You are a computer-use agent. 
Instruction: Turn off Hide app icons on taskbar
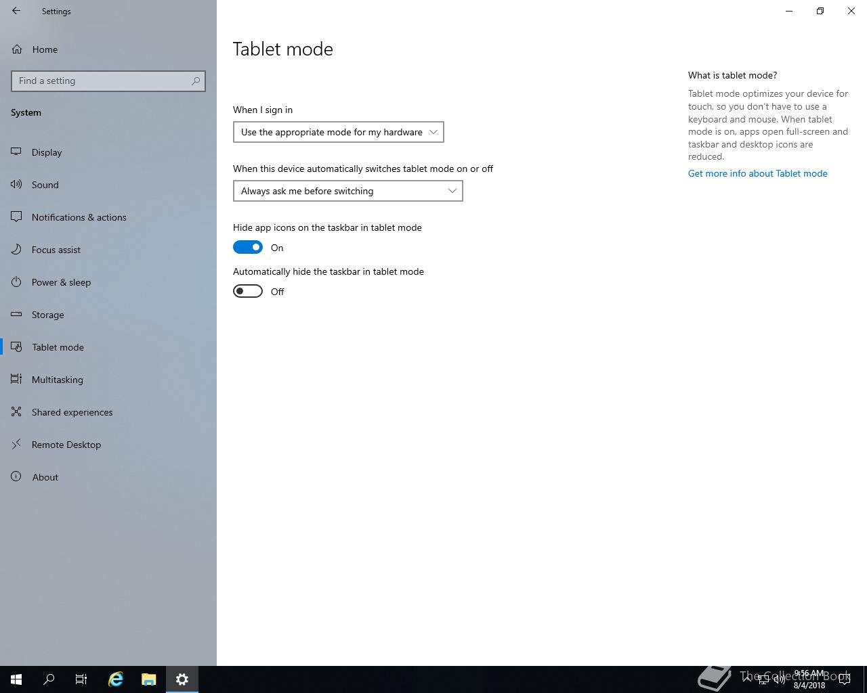pos(248,247)
